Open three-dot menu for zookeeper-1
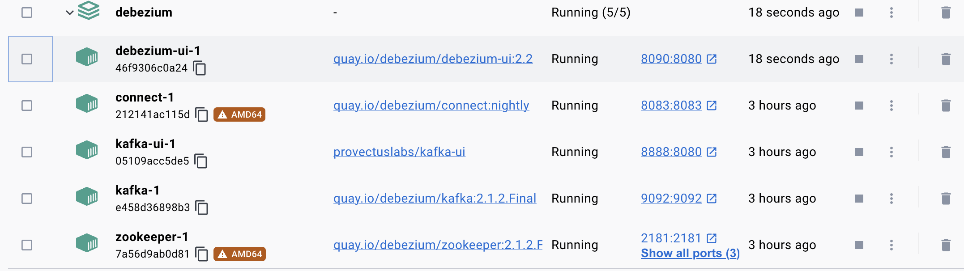Image resolution: width=964 pixels, height=271 pixels. point(891,245)
